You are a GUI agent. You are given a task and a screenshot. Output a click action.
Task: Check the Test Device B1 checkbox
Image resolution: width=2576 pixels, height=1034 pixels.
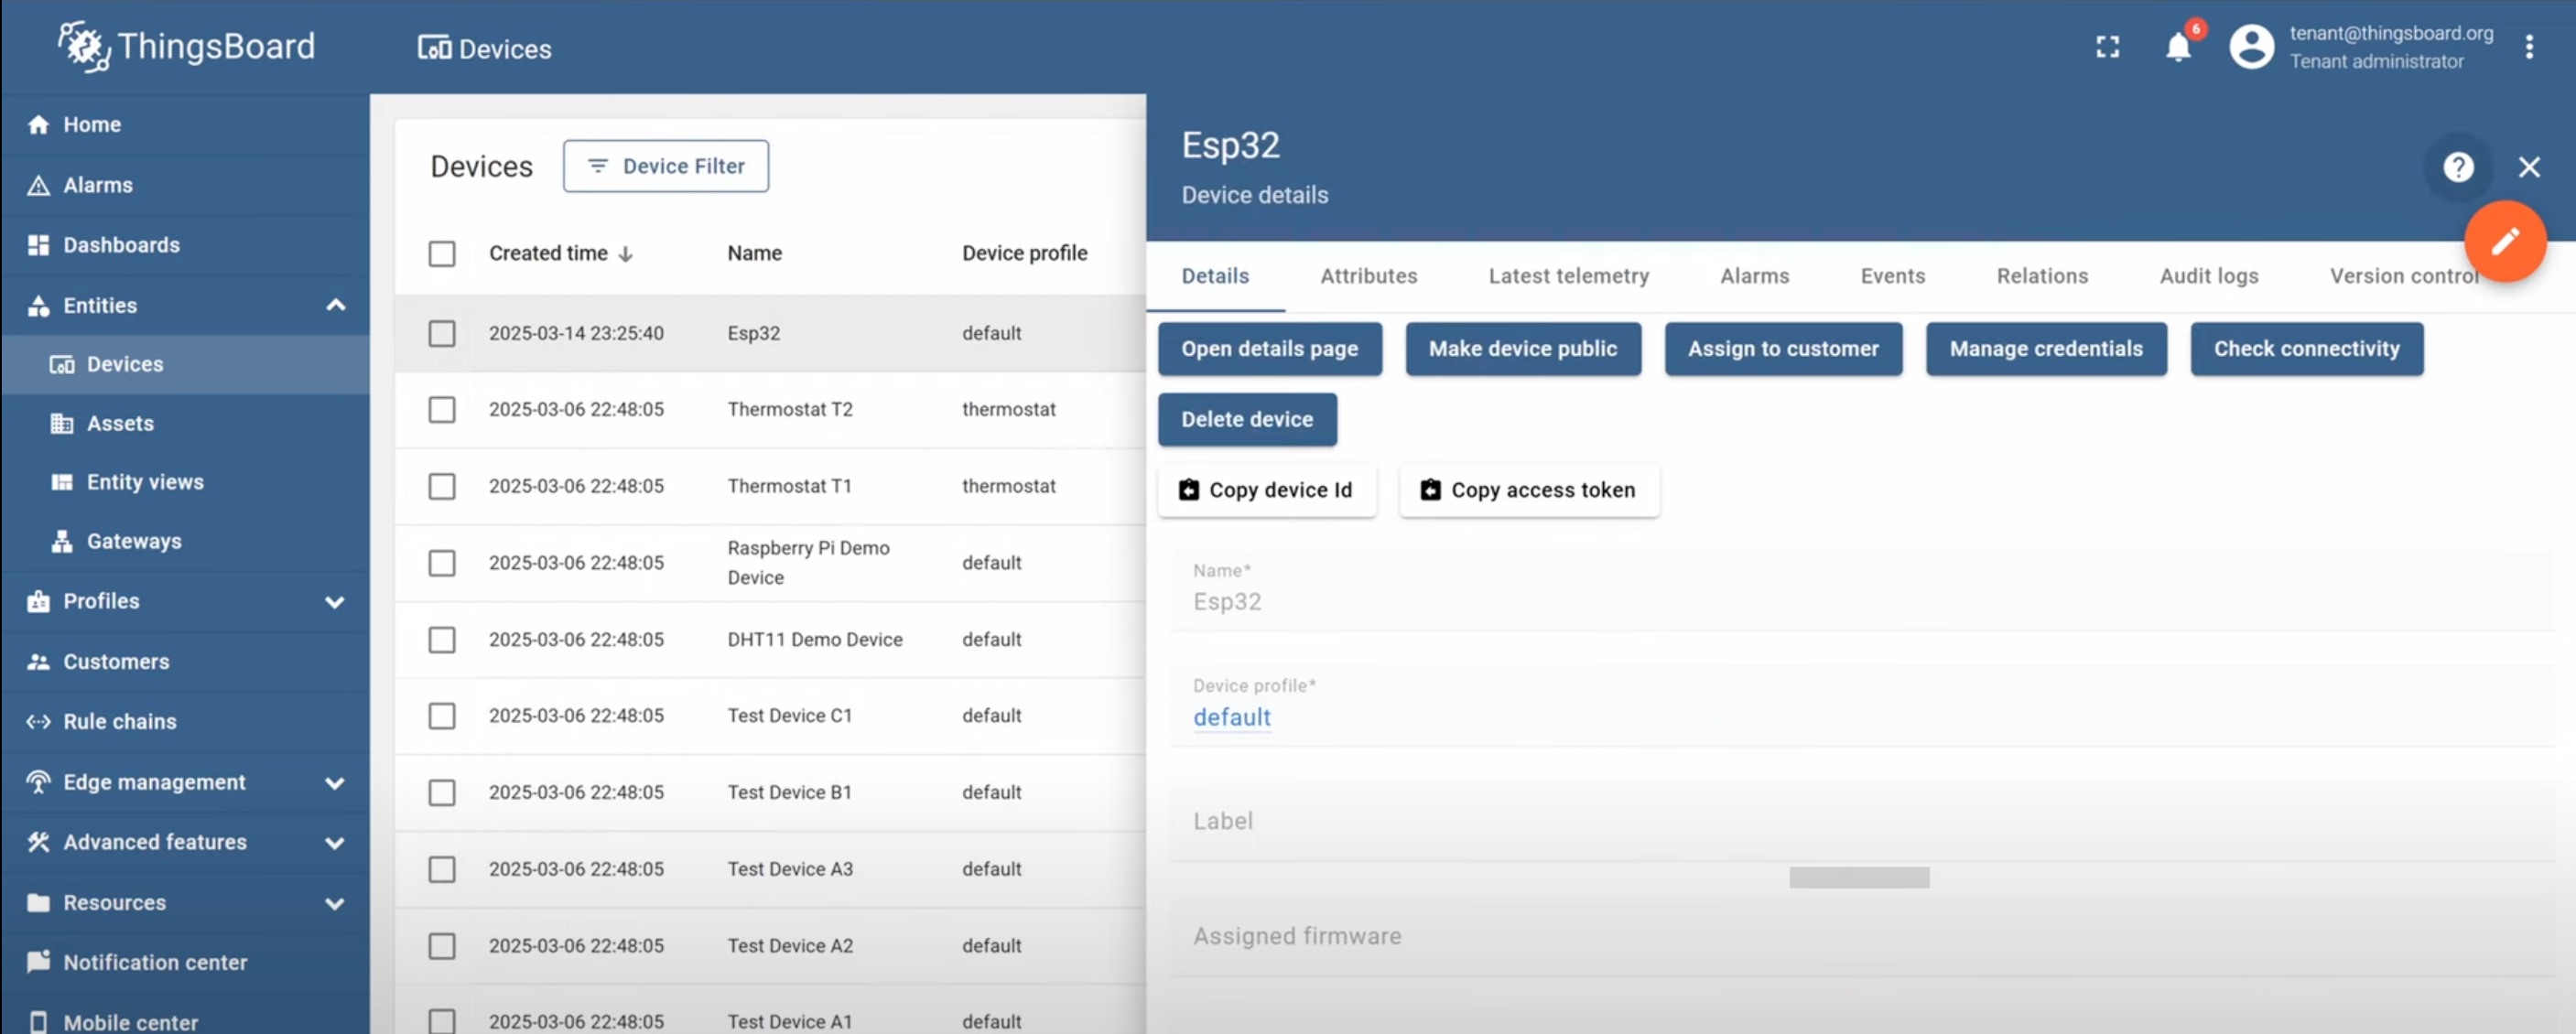[442, 793]
